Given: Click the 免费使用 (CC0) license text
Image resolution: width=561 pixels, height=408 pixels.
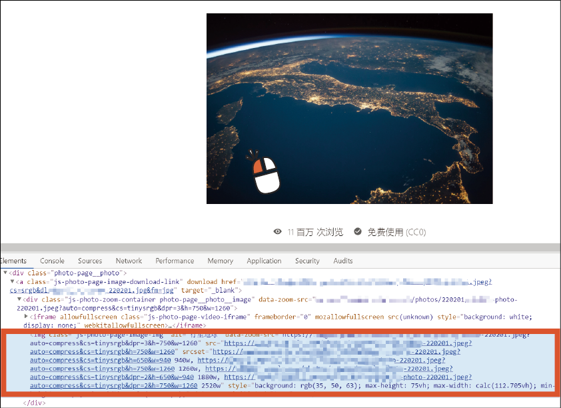Looking at the screenshot, I should click(396, 232).
